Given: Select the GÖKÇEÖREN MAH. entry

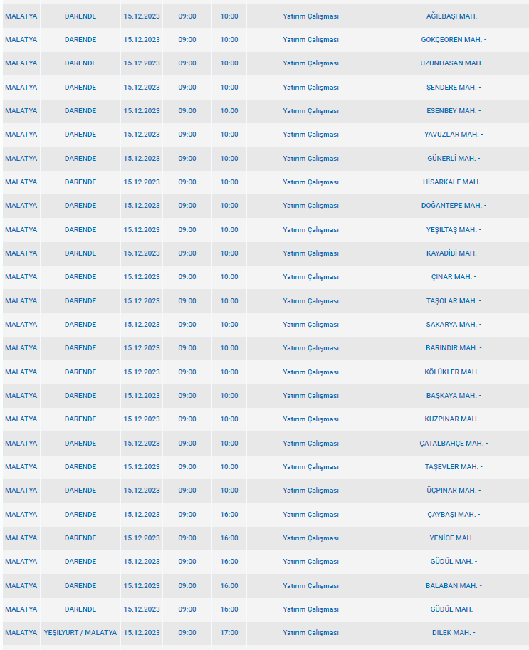Looking at the screenshot, I should click(454, 40).
